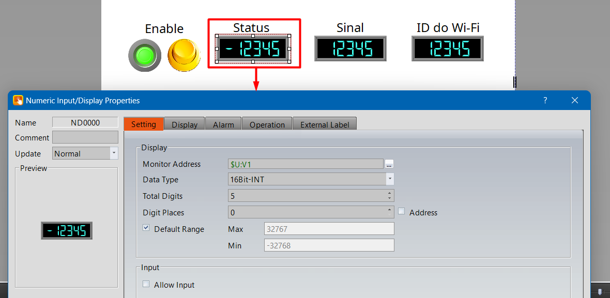The height and width of the screenshot is (298, 610).
Task: Click the Monitor Address browse button
Action: 389,164
